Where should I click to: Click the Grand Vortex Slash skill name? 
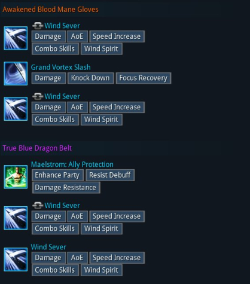[x=61, y=67]
